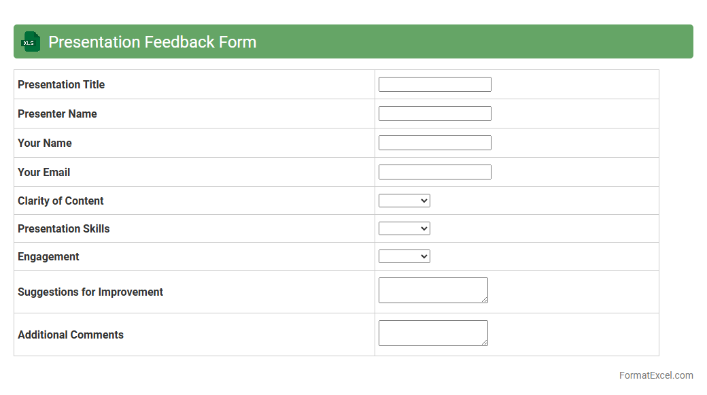Click the Engagement row label

pyautogui.click(x=48, y=256)
